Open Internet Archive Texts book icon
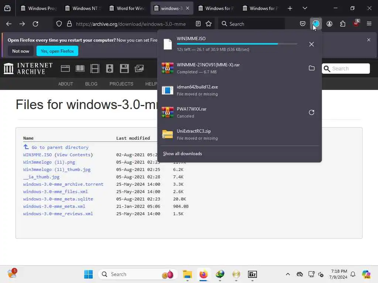The height and width of the screenshot is (283, 378). 80,69
